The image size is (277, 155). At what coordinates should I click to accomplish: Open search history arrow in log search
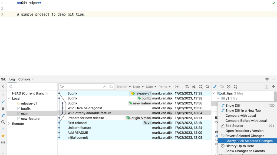pos(62,87)
